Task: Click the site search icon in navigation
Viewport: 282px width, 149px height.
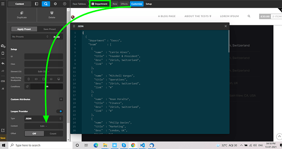Action: [249, 16]
